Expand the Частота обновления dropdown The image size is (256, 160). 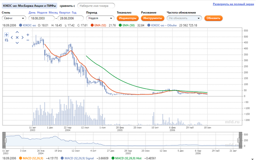click(x=184, y=18)
